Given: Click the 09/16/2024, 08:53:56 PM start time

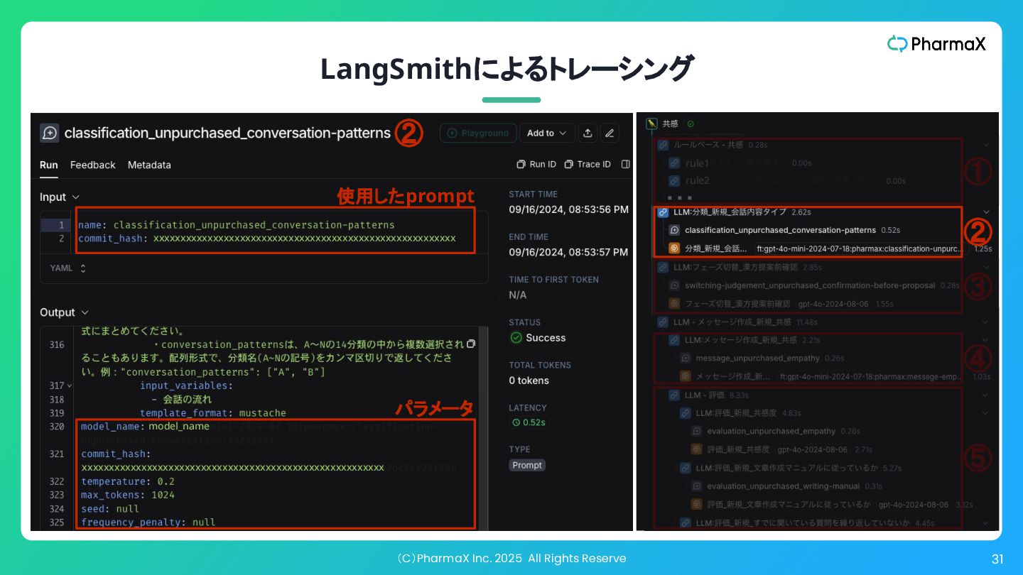Looking at the screenshot, I should [x=568, y=209].
